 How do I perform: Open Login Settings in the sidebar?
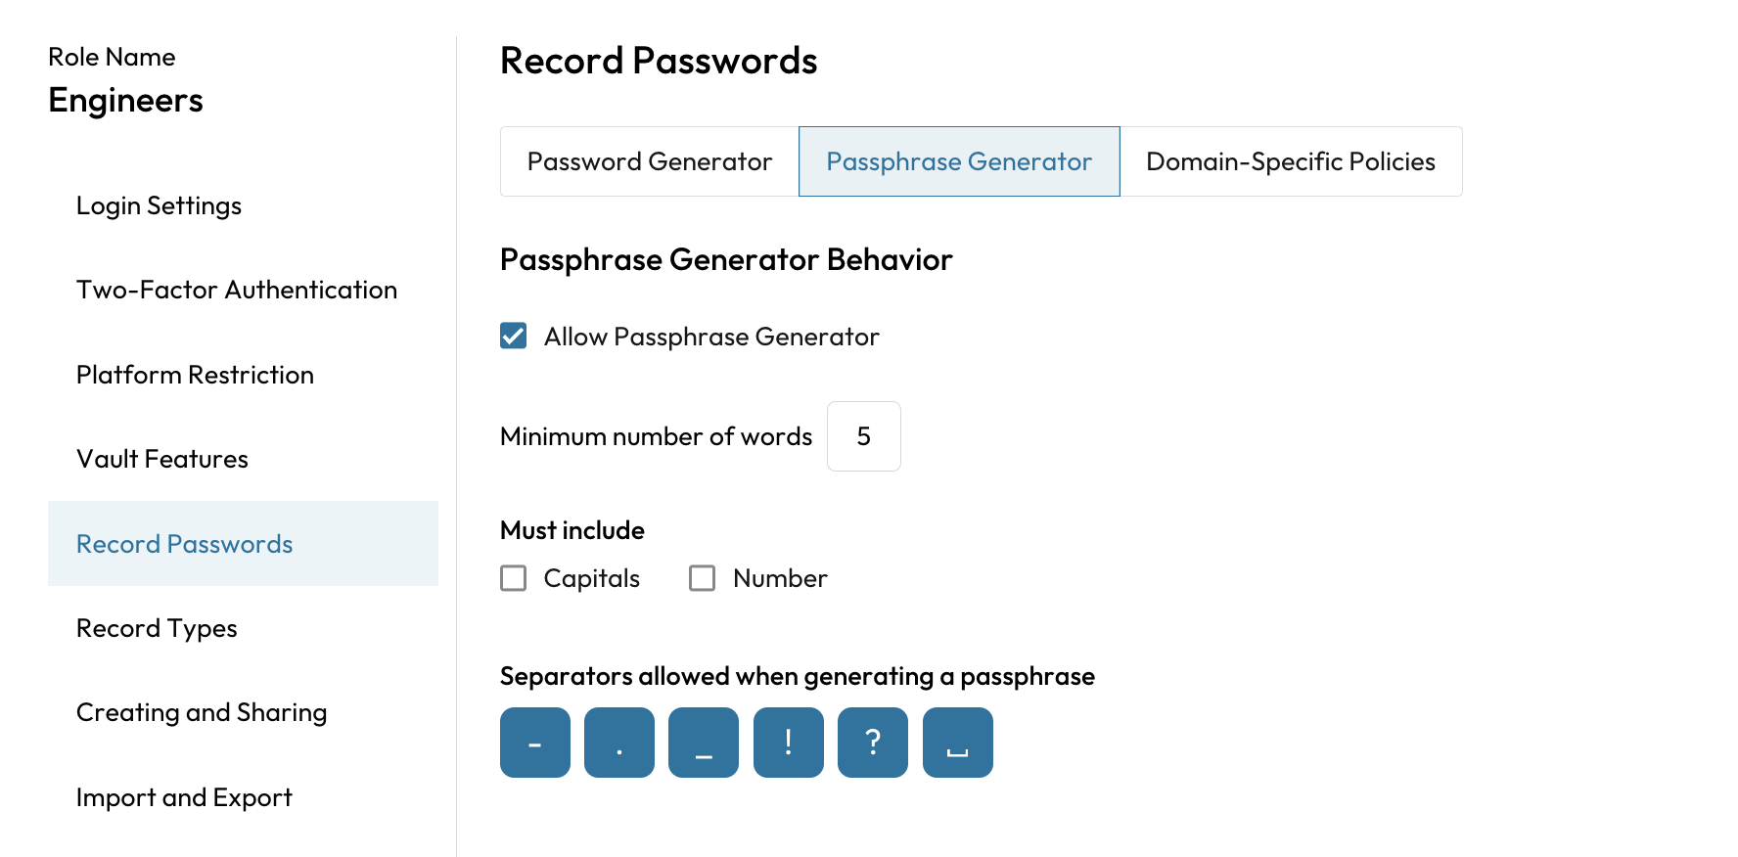point(160,205)
